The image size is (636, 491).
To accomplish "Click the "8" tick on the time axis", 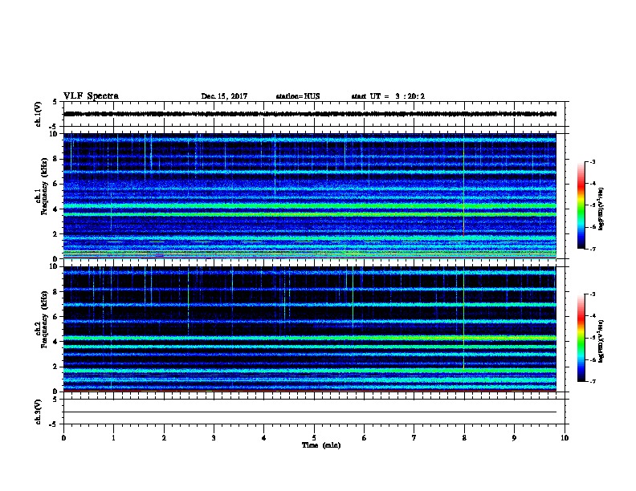I will tap(464, 438).
